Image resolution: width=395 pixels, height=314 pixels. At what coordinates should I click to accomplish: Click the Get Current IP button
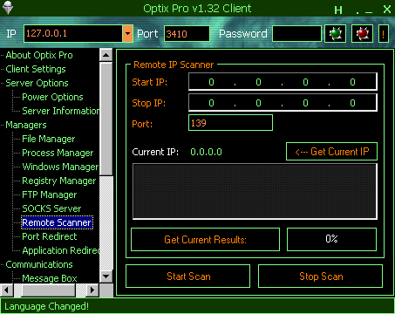pyautogui.click(x=331, y=152)
